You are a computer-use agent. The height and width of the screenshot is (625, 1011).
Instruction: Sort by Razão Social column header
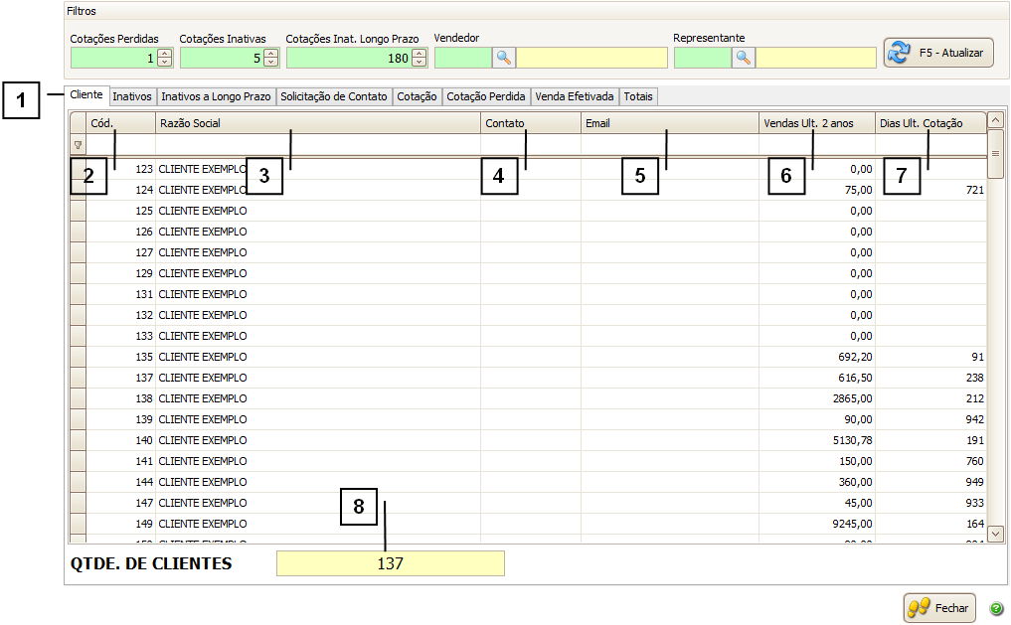click(x=318, y=123)
